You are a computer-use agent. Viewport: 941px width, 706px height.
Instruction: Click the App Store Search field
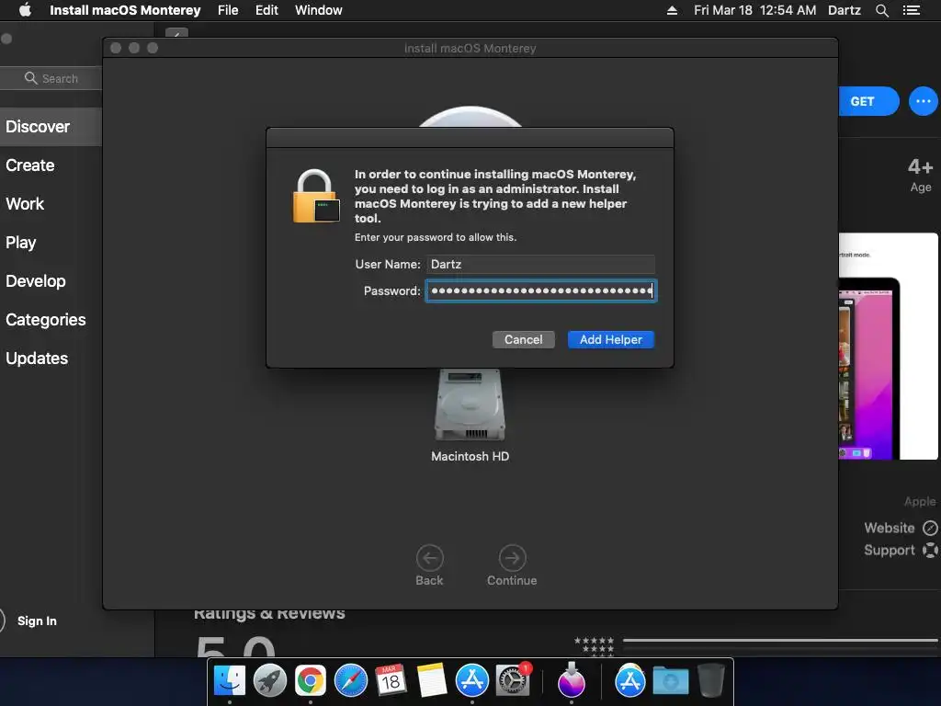[x=51, y=78]
